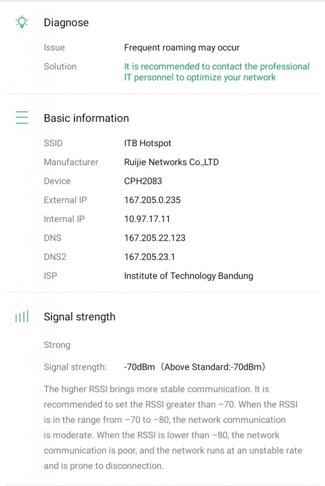The image size is (325, 486).
Task: Select the Basic information heading
Action: tap(86, 118)
